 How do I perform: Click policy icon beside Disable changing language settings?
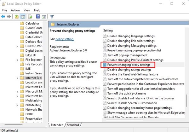pyautogui.click(x=105, y=36)
